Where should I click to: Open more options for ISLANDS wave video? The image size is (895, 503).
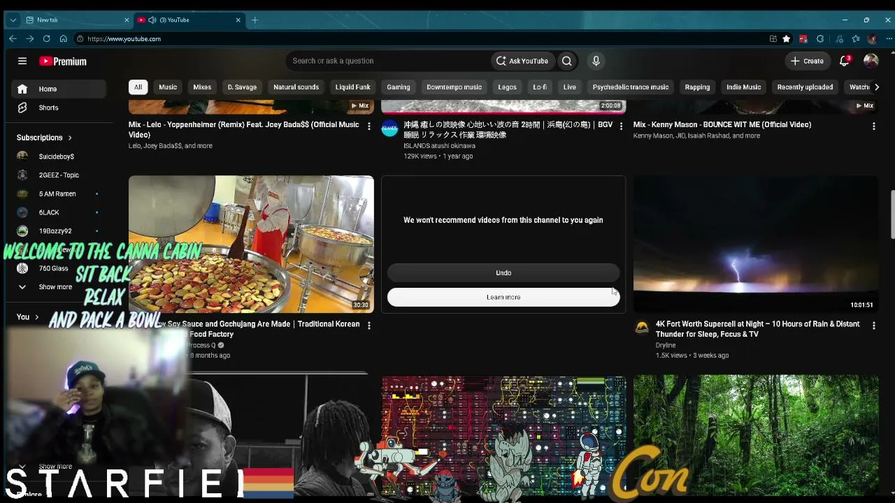pos(621,126)
